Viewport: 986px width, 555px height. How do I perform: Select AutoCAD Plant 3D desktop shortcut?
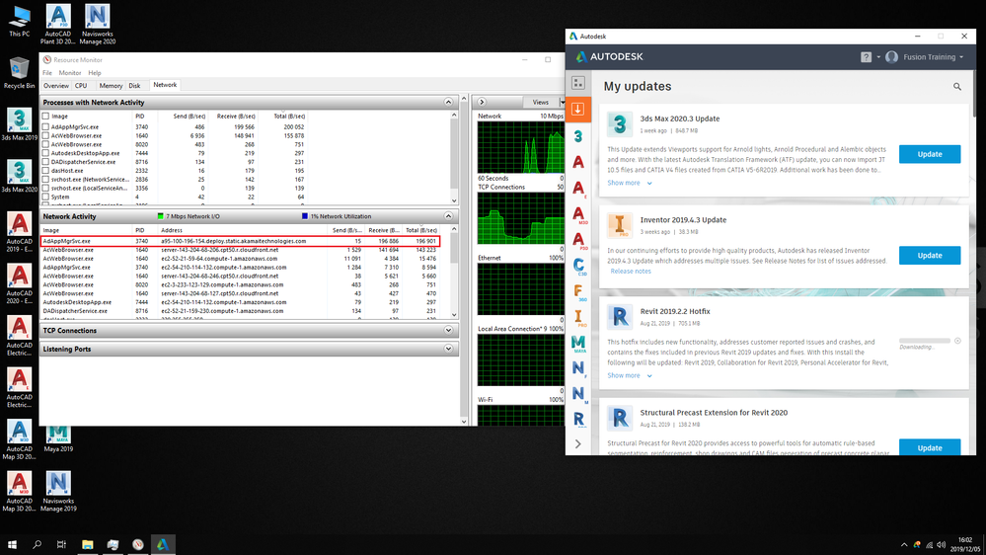58,24
